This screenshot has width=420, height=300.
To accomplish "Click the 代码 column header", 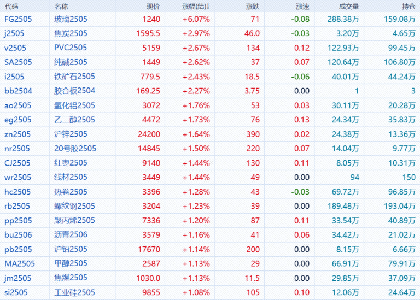I will pos(11,7).
